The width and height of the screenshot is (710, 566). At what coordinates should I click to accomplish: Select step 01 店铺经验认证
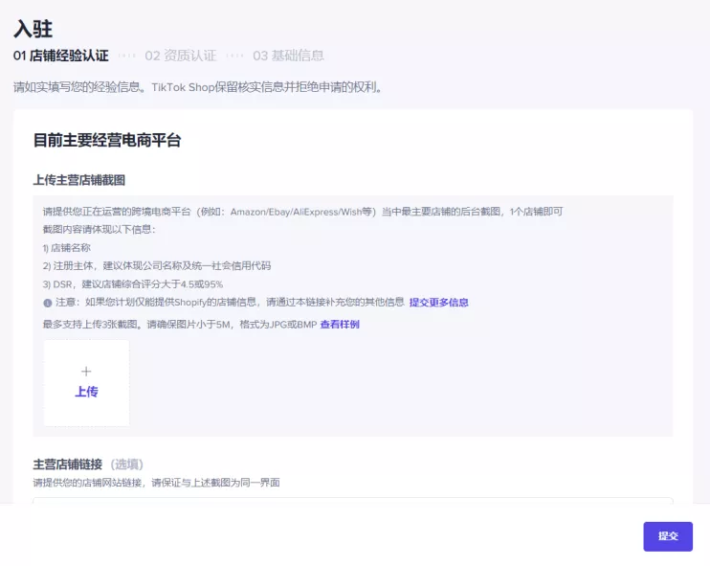[60, 56]
